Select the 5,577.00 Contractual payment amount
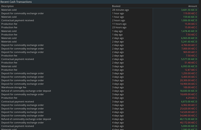201x130 pixels. [189, 59]
